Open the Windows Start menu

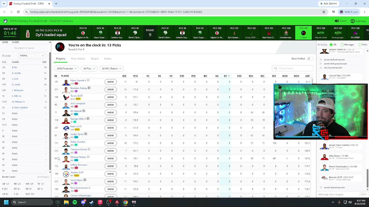(x=6, y=202)
